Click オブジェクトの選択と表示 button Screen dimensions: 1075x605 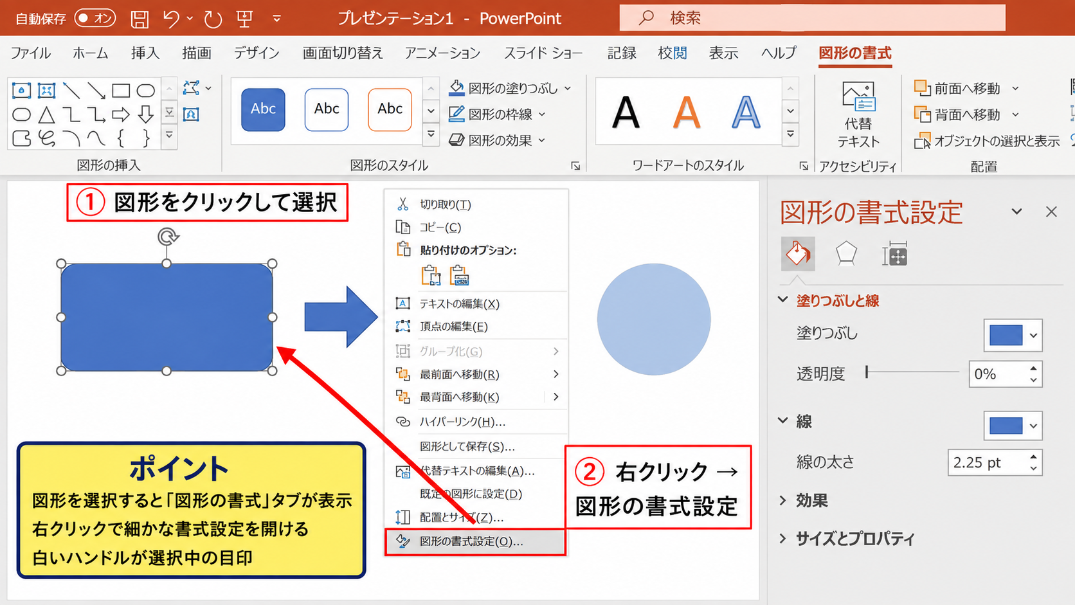987,141
